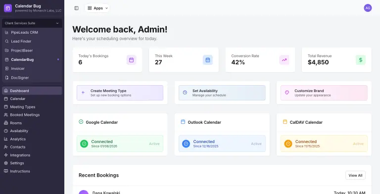Open PipeLeads CRM app
Viewport: 380px width, 194px height.
32,32
